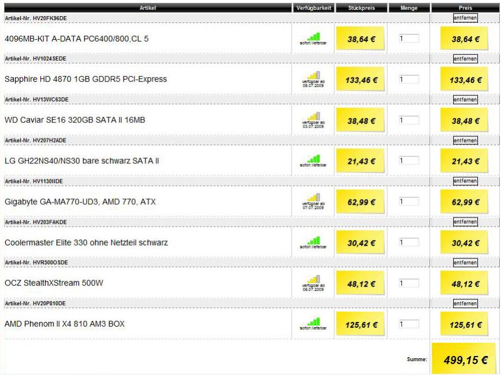Focus quantity field for Coolermaster Elite 330
Screen dimensions: 501x375
click(x=409, y=242)
